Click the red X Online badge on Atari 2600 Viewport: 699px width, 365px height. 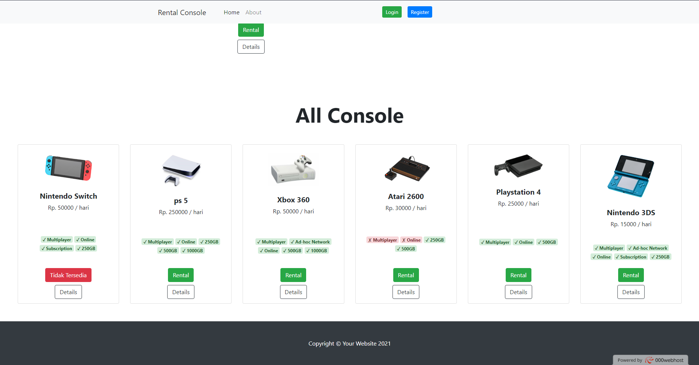(411, 240)
